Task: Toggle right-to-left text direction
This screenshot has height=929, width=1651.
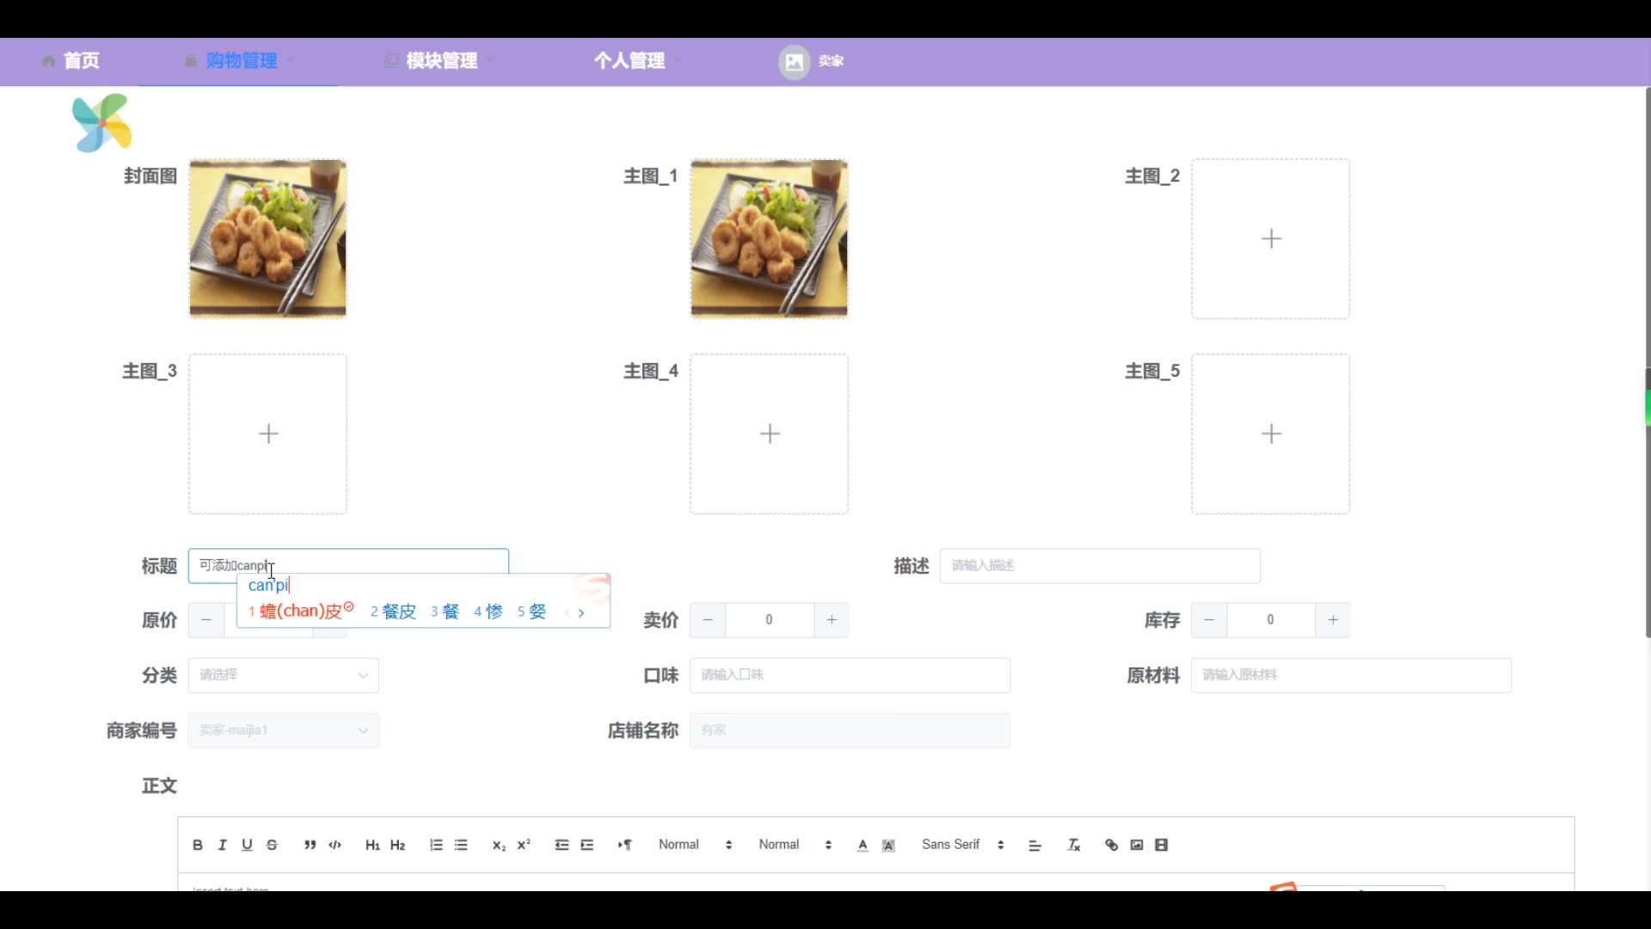Action: point(625,846)
